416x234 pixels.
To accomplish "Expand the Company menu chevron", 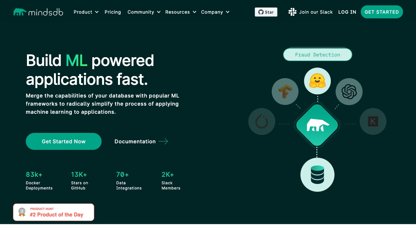I will [228, 12].
